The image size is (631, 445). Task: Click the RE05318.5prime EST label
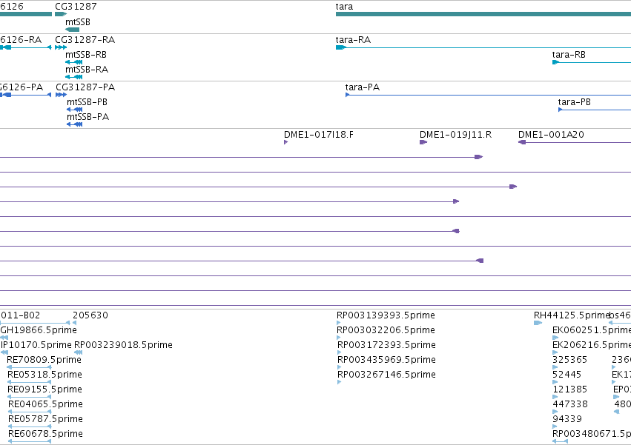tap(44, 375)
